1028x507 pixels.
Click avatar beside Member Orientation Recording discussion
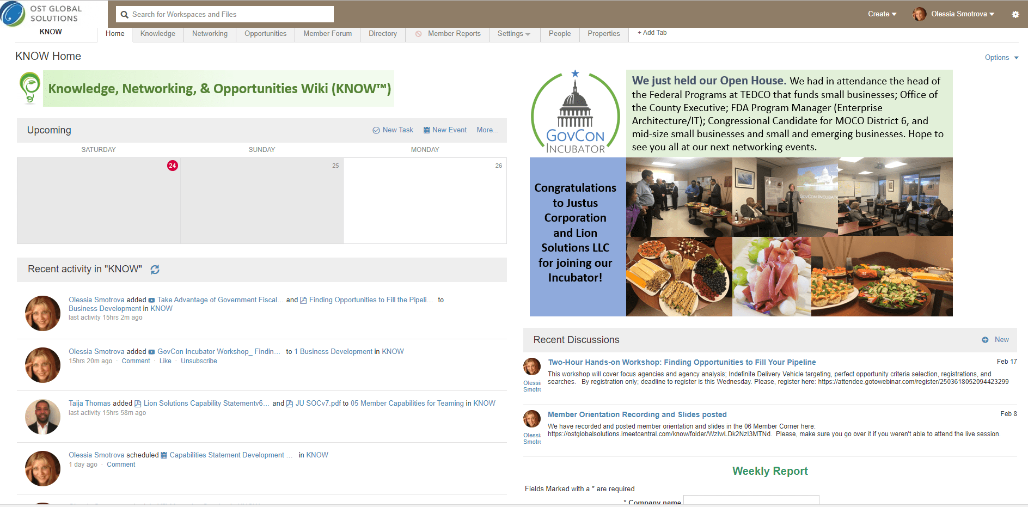tap(531, 419)
